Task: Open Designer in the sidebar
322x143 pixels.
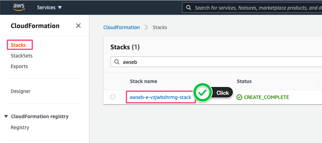Action: 21,91
